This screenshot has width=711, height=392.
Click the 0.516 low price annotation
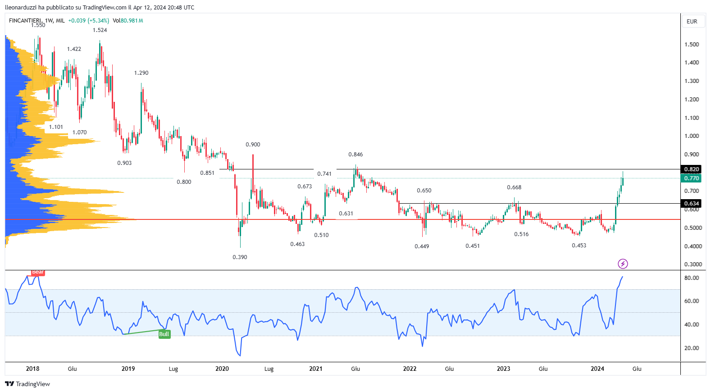click(521, 234)
